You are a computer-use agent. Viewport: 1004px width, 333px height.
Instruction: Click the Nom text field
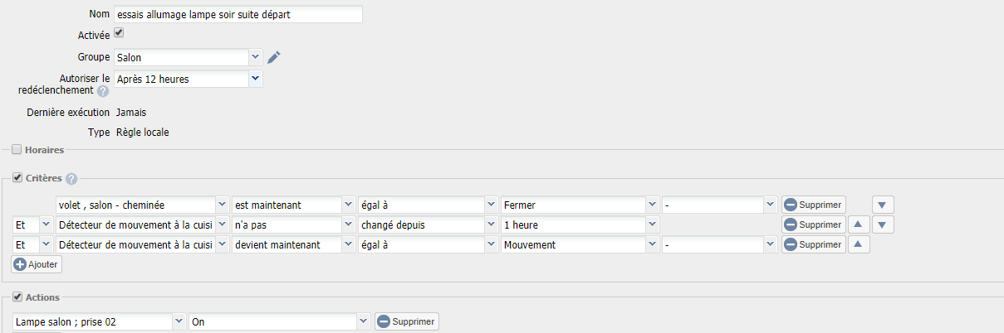(x=238, y=15)
